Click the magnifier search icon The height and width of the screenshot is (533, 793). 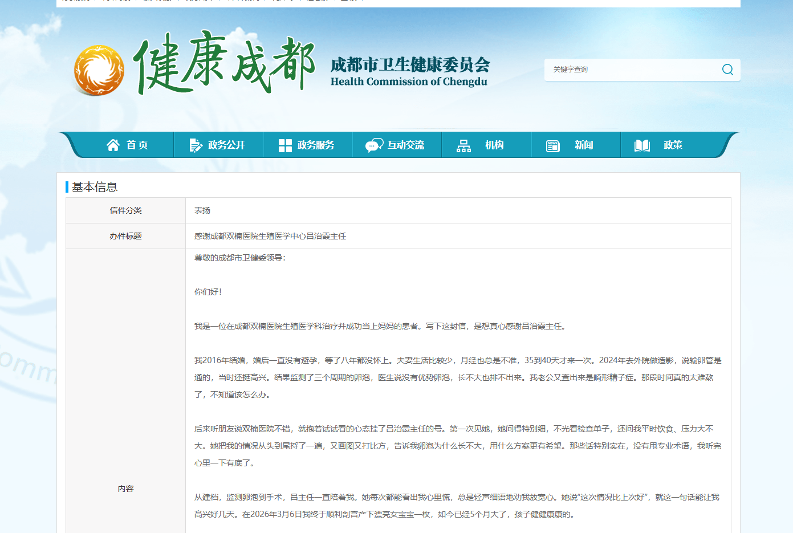(x=727, y=70)
